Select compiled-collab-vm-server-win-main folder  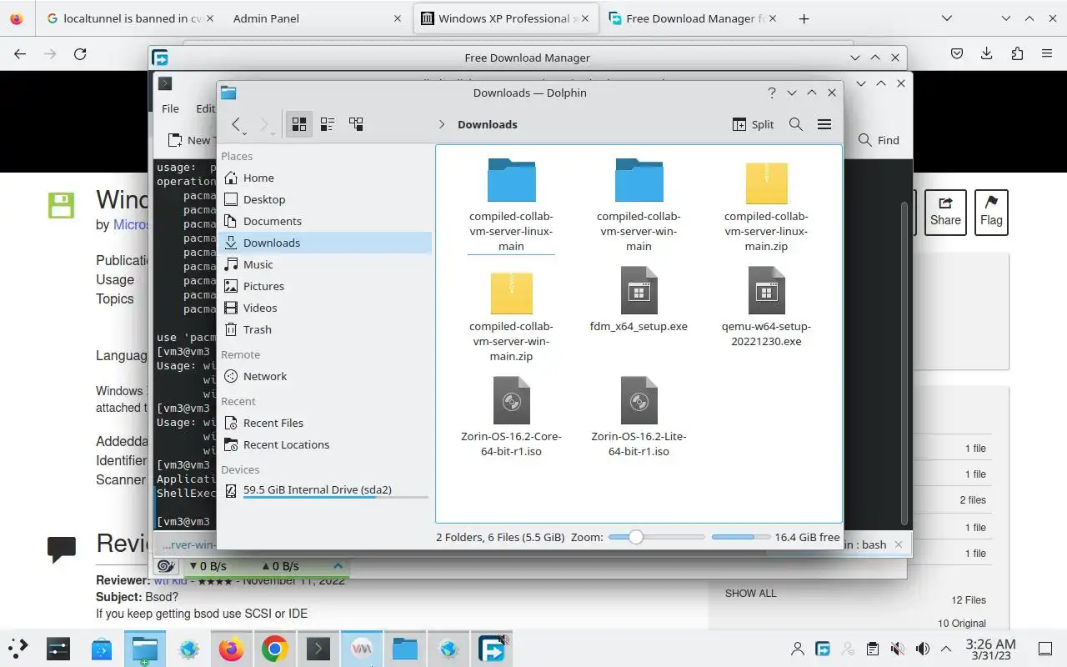pos(639,204)
